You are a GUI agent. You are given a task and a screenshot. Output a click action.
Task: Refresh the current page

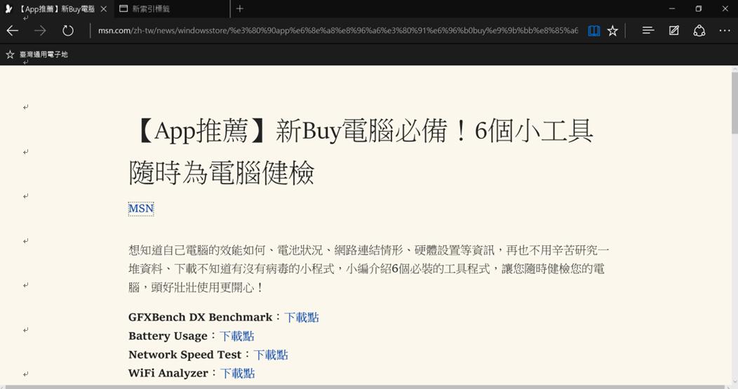(68, 31)
